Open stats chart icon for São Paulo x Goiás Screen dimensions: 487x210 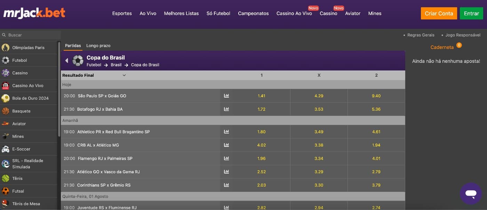(226, 96)
